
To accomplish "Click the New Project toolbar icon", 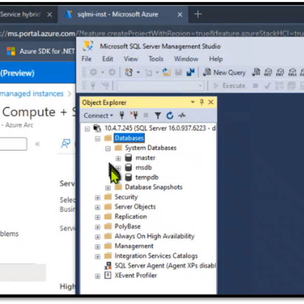I will [x=129, y=72].
